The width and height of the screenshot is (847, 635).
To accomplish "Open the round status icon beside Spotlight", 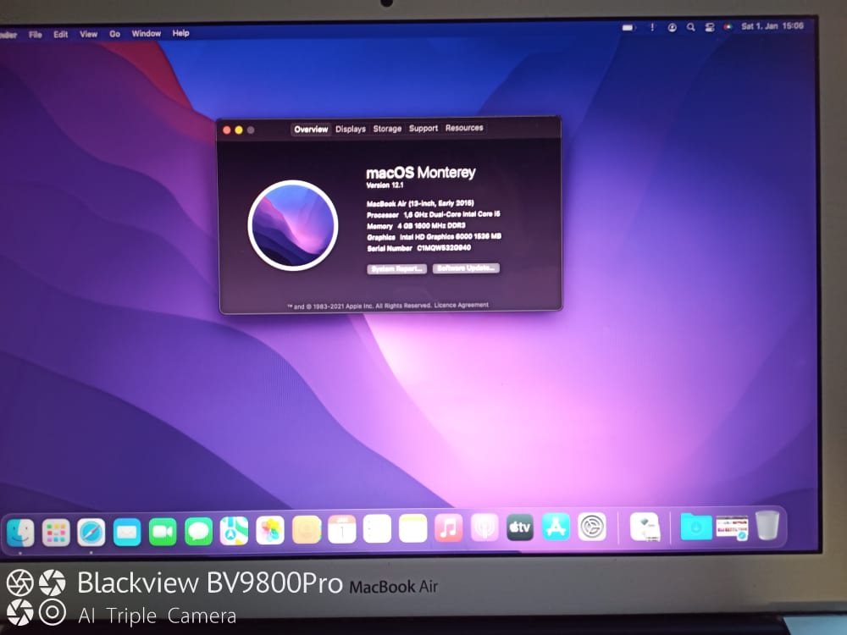I will coord(672,28).
